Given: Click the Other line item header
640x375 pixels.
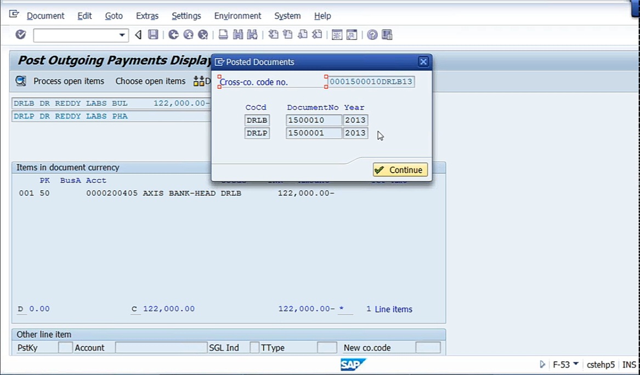Looking at the screenshot, I should coord(44,334).
